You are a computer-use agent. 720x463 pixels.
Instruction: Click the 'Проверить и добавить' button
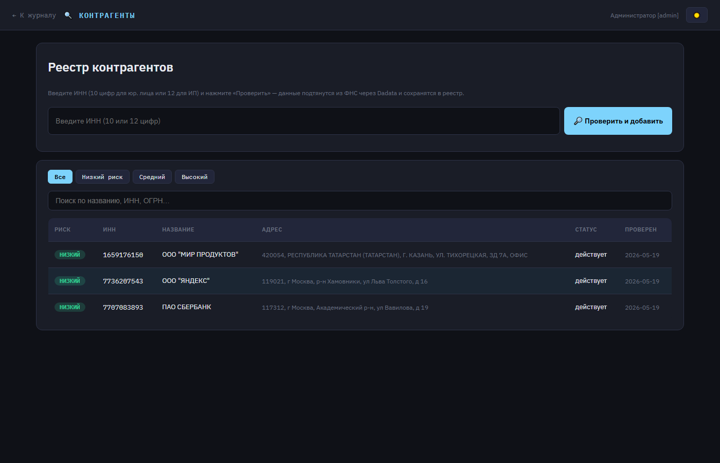click(618, 121)
